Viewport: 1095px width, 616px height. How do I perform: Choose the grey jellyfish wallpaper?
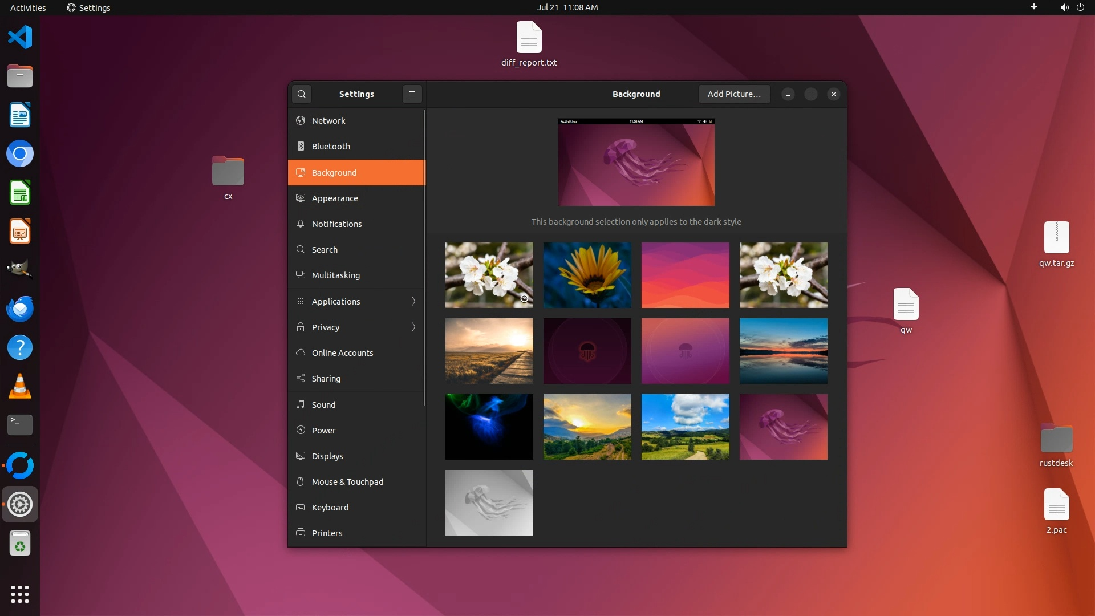pos(489,502)
